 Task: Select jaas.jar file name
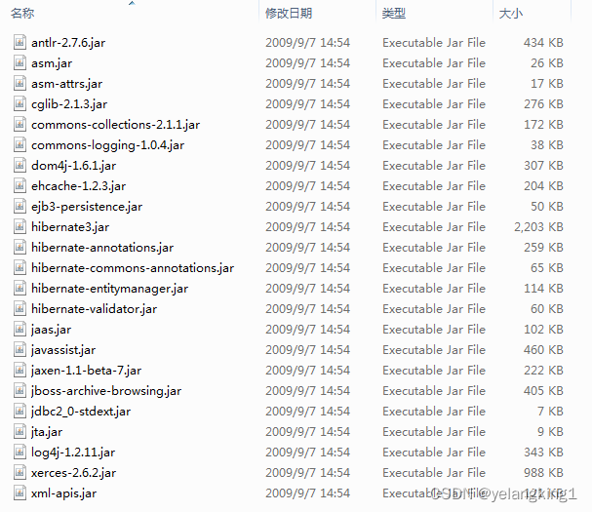pos(51,330)
